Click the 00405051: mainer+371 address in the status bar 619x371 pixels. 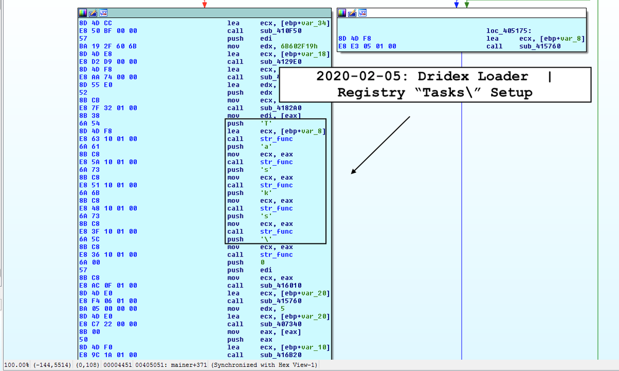(171, 365)
